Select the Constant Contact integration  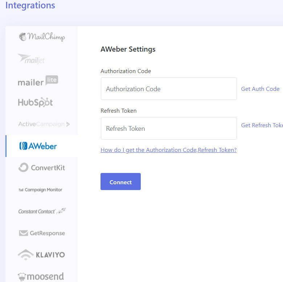click(42, 211)
